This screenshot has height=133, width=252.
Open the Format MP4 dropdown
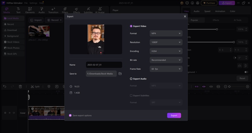[166, 33]
